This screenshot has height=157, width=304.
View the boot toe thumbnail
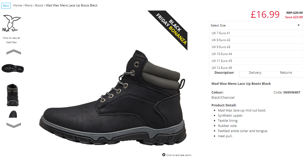(x=13, y=114)
